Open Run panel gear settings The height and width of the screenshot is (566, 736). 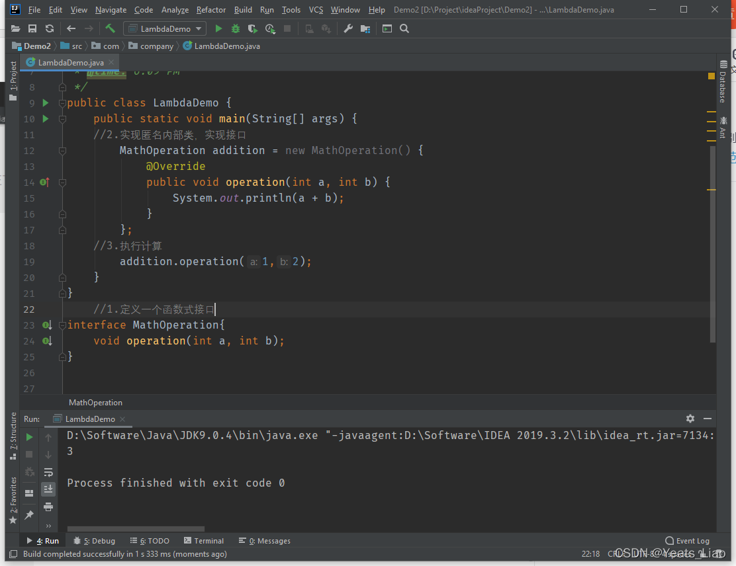690,419
